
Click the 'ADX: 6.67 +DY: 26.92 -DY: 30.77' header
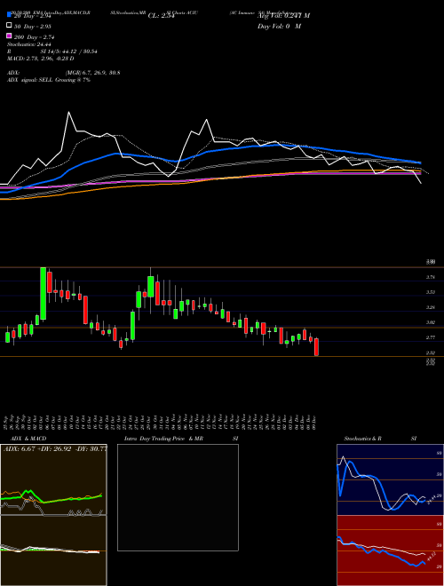click(55, 448)
